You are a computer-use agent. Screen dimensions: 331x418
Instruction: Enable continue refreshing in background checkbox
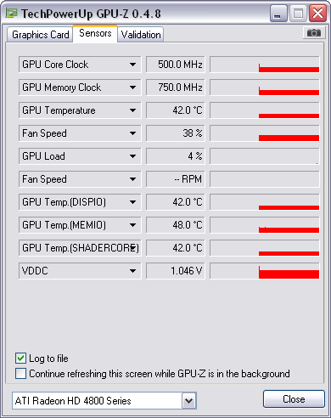click(x=20, y=374)
